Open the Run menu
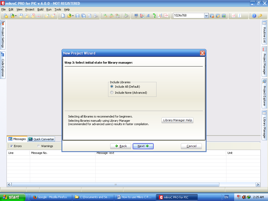The width and height of the screenshot is (268, 201). click(49, 9)
